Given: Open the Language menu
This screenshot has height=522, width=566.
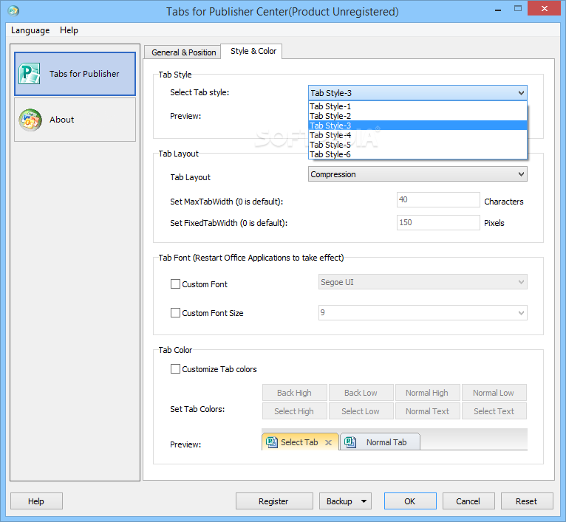Looking at the screenshot, I should coord(30,30).
